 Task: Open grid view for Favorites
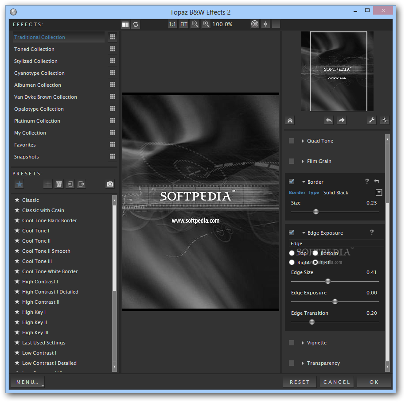113,144
